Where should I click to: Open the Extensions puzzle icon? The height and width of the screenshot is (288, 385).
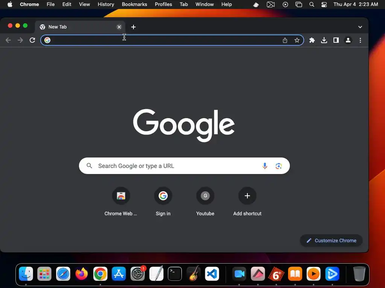coord(312,40)
